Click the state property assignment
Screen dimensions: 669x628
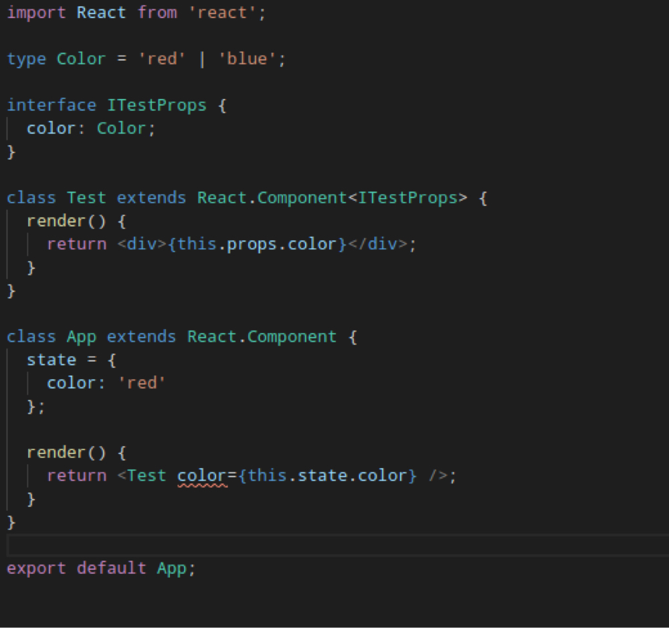point(52,360)
